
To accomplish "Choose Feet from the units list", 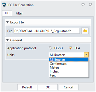I will coord(69,75).
